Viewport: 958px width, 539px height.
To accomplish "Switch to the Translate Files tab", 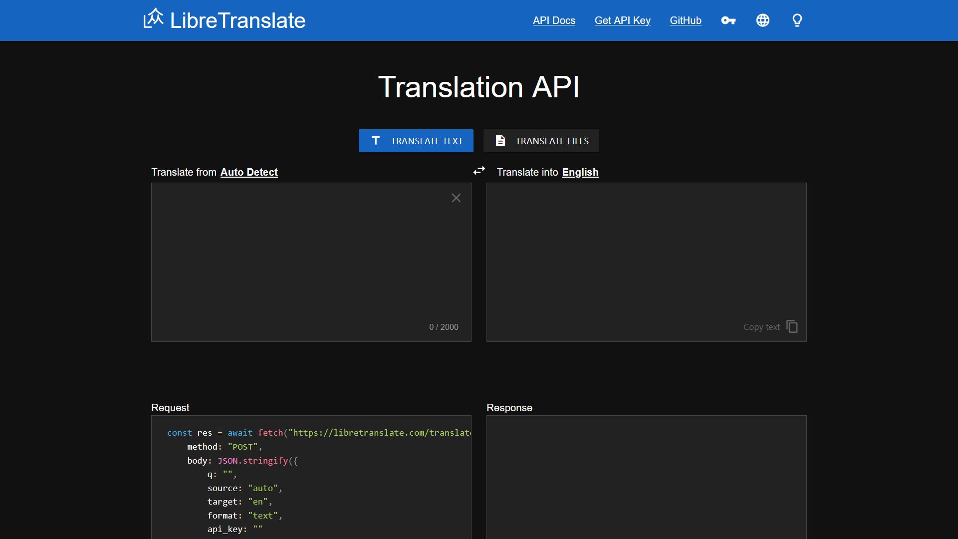I will [x=541, y=140].
